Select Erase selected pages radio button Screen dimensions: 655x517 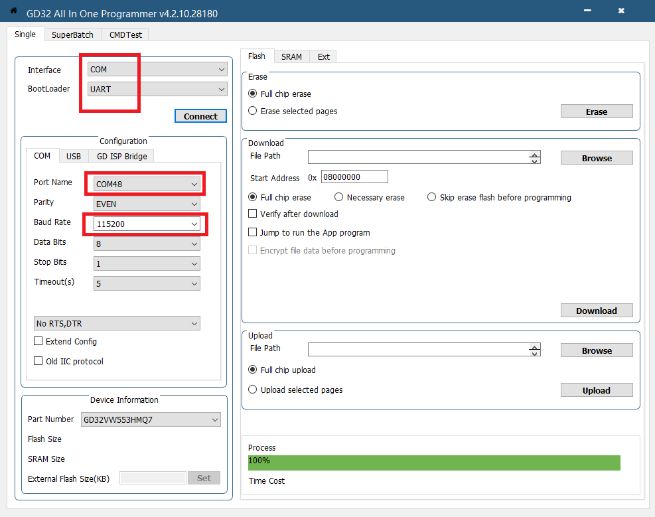point(252,111)
